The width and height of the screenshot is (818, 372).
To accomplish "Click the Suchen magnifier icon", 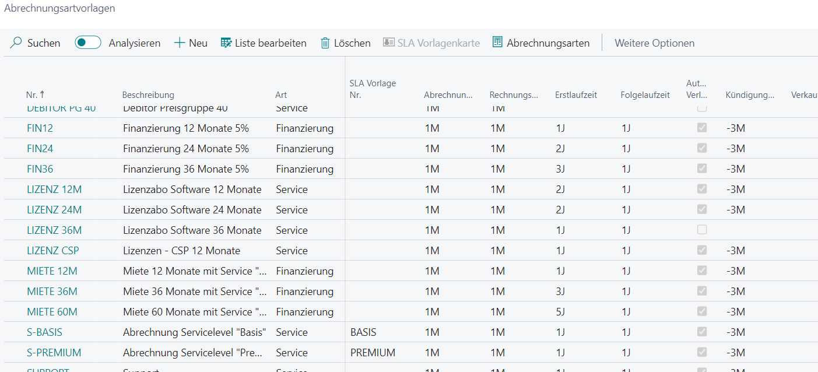I will 16,43.
